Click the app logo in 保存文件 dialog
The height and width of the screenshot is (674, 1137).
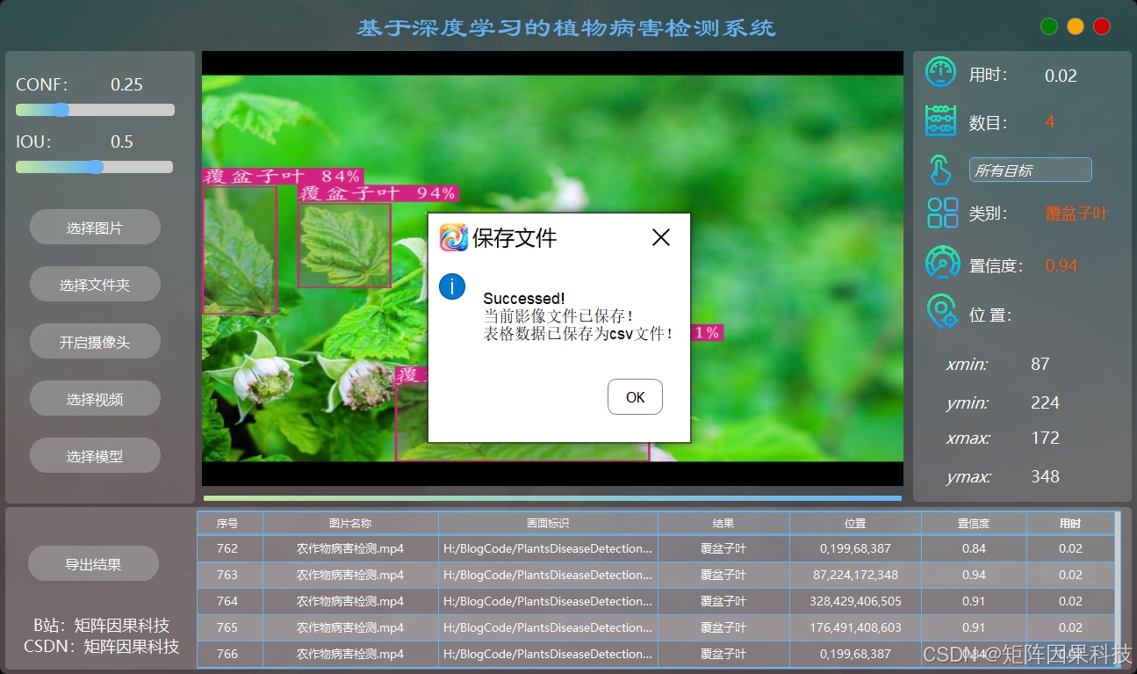453,237
